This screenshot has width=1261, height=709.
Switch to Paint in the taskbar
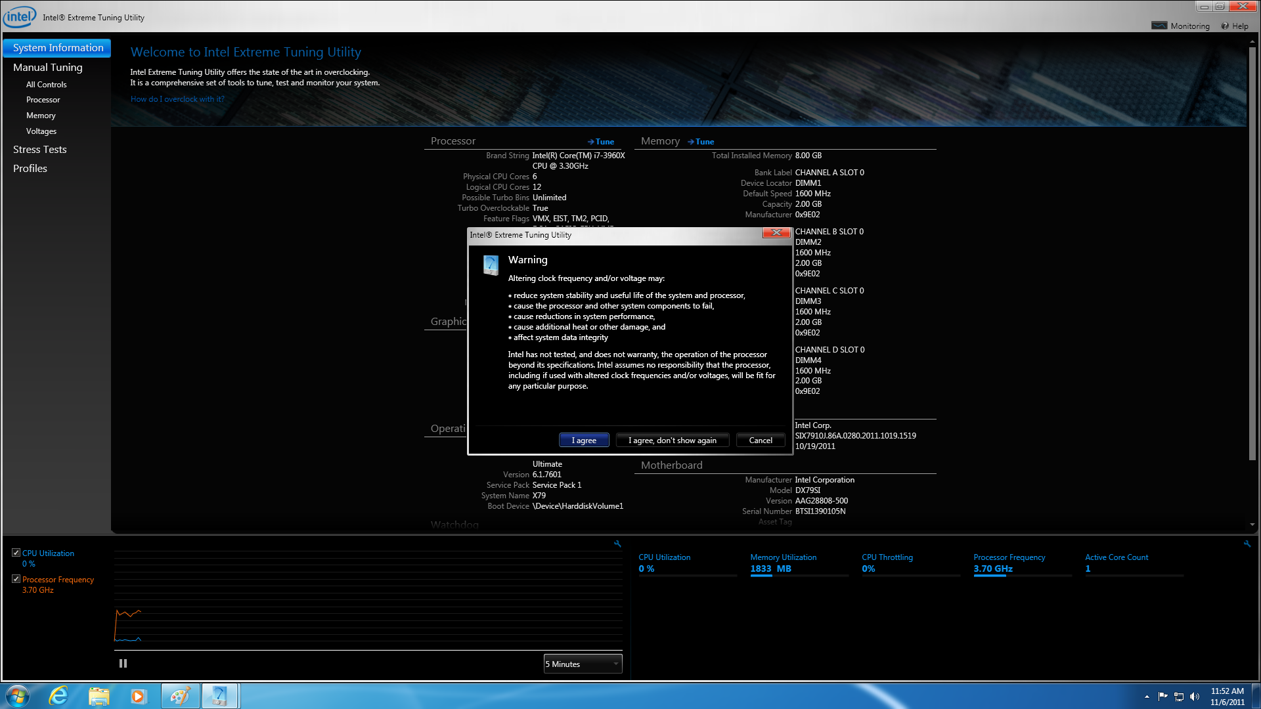pos(180,696)
